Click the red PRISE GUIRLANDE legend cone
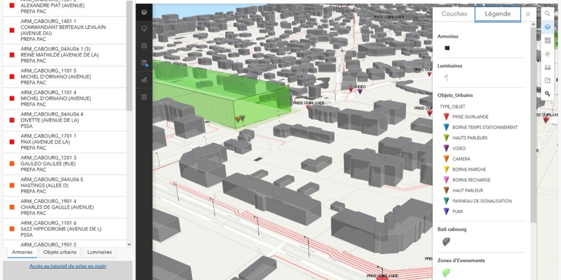 [446, 117]
